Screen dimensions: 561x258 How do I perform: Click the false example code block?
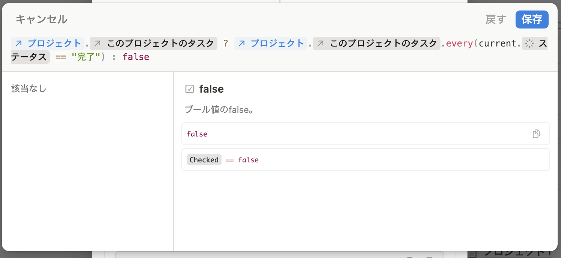(x=338, y=134)
